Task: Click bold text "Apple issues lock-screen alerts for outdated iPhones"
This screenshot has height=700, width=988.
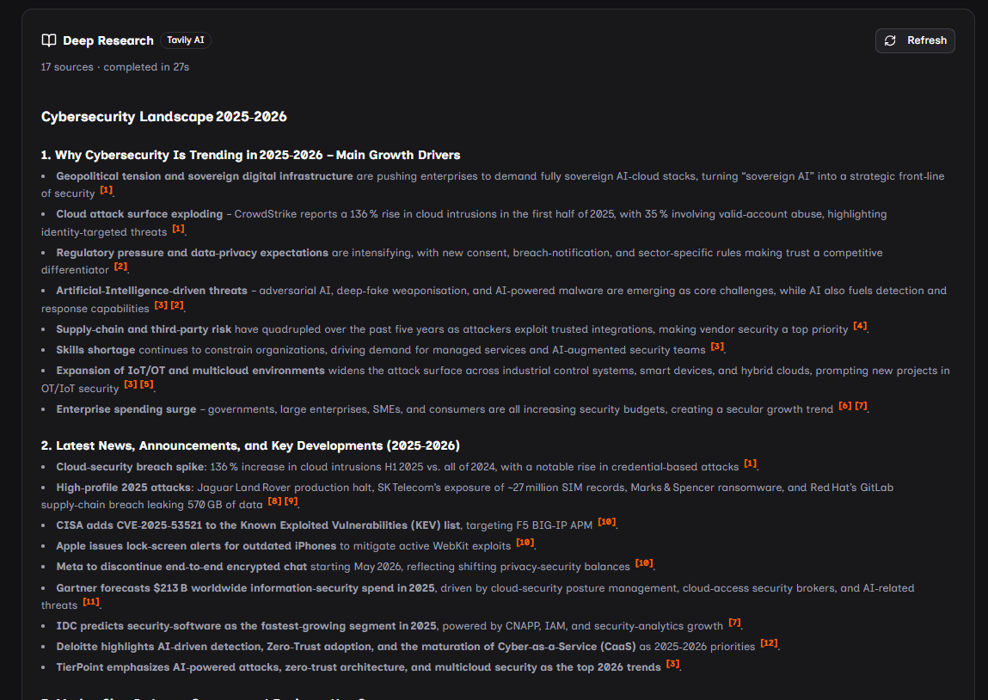Action: coord(196,546)
